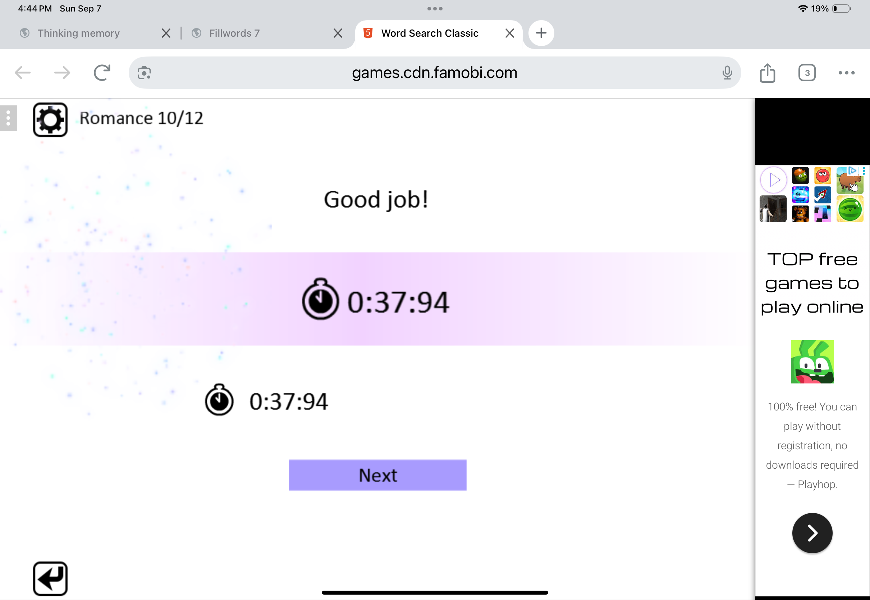The height and width of the screenshot is (600, 870).
Task: Switch to the Thinking memory tab
Action: 78,33
